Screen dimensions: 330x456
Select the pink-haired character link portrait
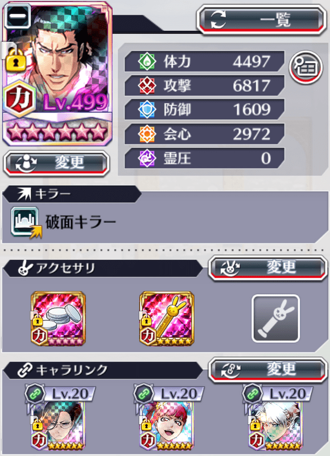167,426
